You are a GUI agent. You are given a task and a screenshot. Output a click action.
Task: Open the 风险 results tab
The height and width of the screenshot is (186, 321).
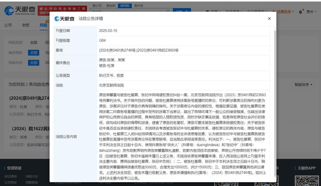pos(43,25)
